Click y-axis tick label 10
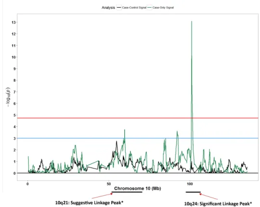 pos(13,57)
